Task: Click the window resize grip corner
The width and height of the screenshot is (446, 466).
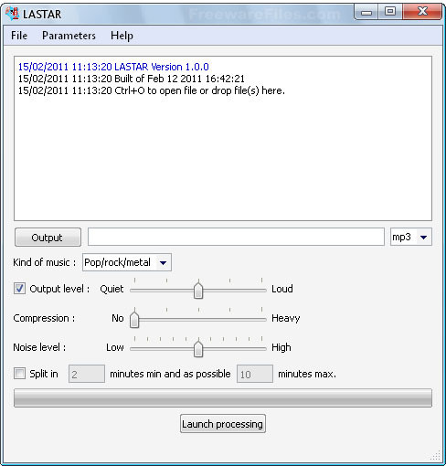Action: (436, 456)
